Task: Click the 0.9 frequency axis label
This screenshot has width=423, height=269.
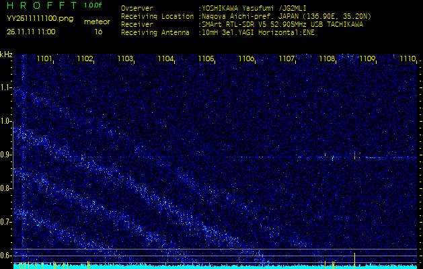Action: coord(6,155)
